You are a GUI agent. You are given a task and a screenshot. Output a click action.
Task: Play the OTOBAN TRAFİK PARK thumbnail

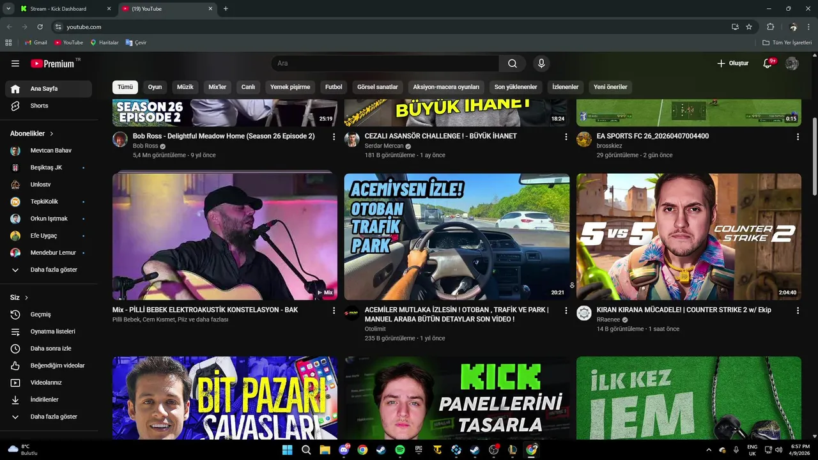pyautogui.click(x=457, y=237)
